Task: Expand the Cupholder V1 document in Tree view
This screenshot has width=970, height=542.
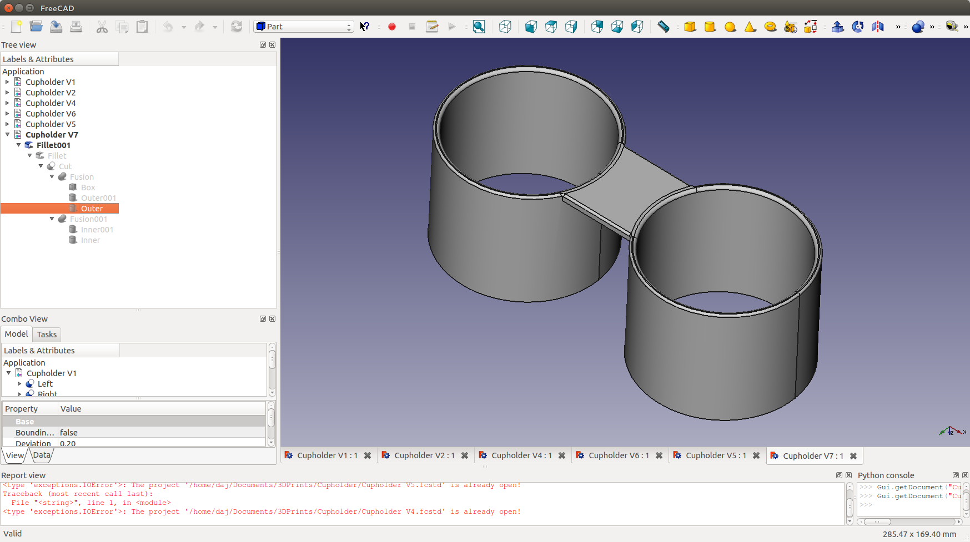Action: click(7, 82)
